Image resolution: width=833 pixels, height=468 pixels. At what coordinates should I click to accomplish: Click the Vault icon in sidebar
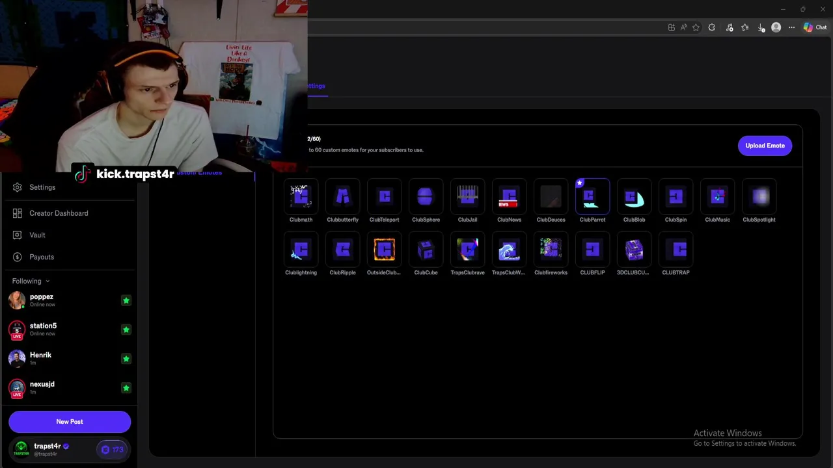(x=17, y=235)
